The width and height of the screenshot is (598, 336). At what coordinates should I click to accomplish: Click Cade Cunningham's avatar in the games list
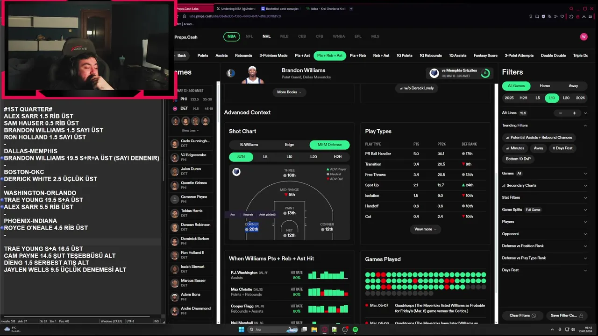[175, 143]
